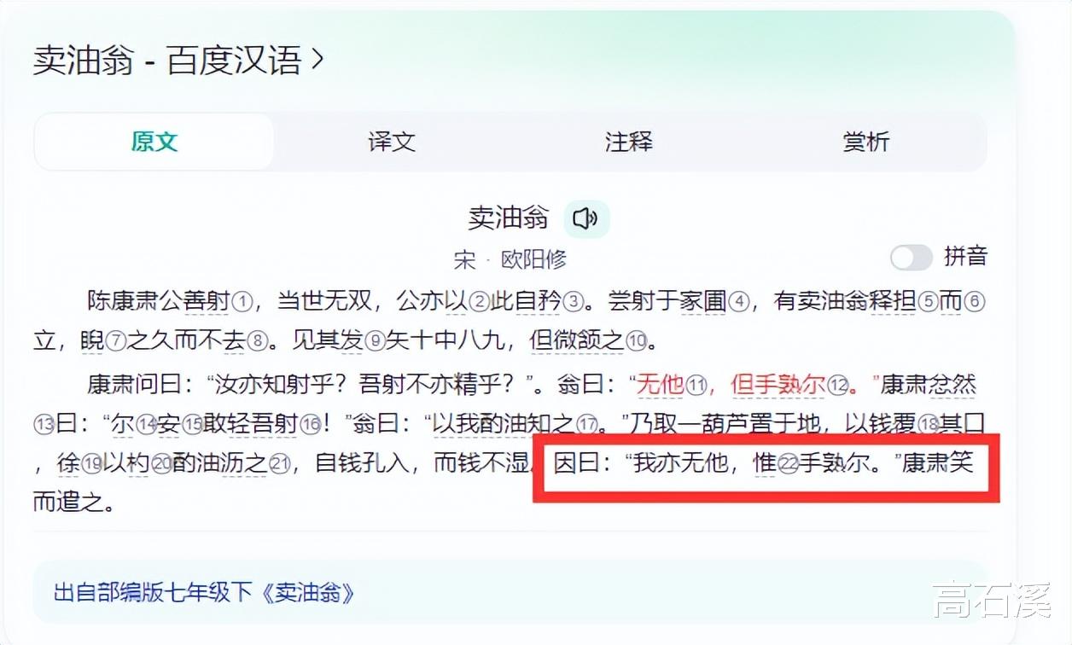Open the 赏析 tab
This screenshot has height=645, width=1072.
tap(866, 142)
